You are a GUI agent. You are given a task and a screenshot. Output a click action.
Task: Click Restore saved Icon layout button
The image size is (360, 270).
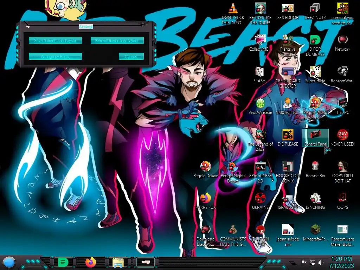coord(117,41)
